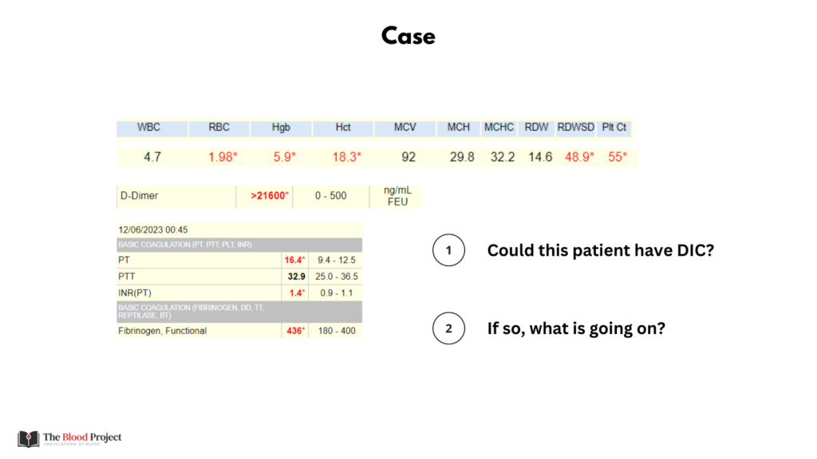The image size is (817, 459).
Task: Select the PT value 16.4
Action: click(294, 260)
